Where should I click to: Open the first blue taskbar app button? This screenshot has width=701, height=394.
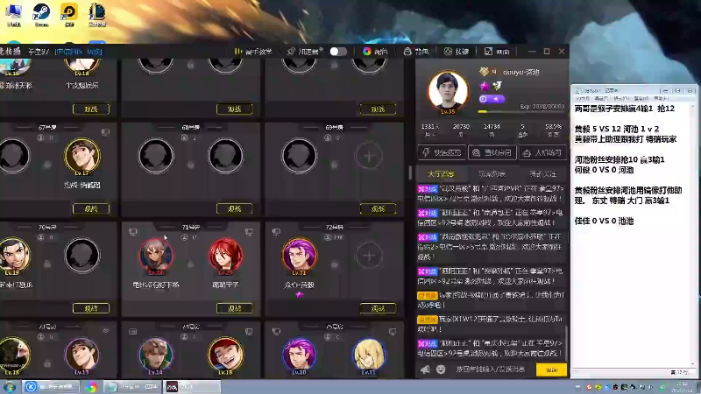tap(51, 386)
